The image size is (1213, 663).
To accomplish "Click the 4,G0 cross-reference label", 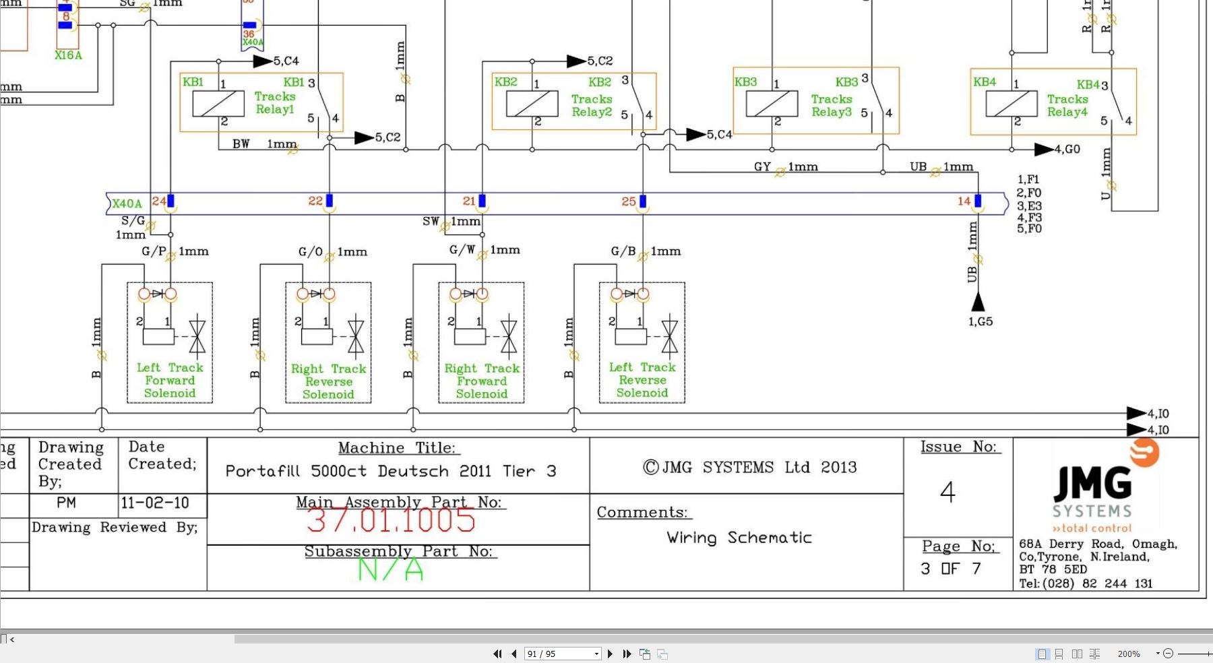I will point(1067,149).
